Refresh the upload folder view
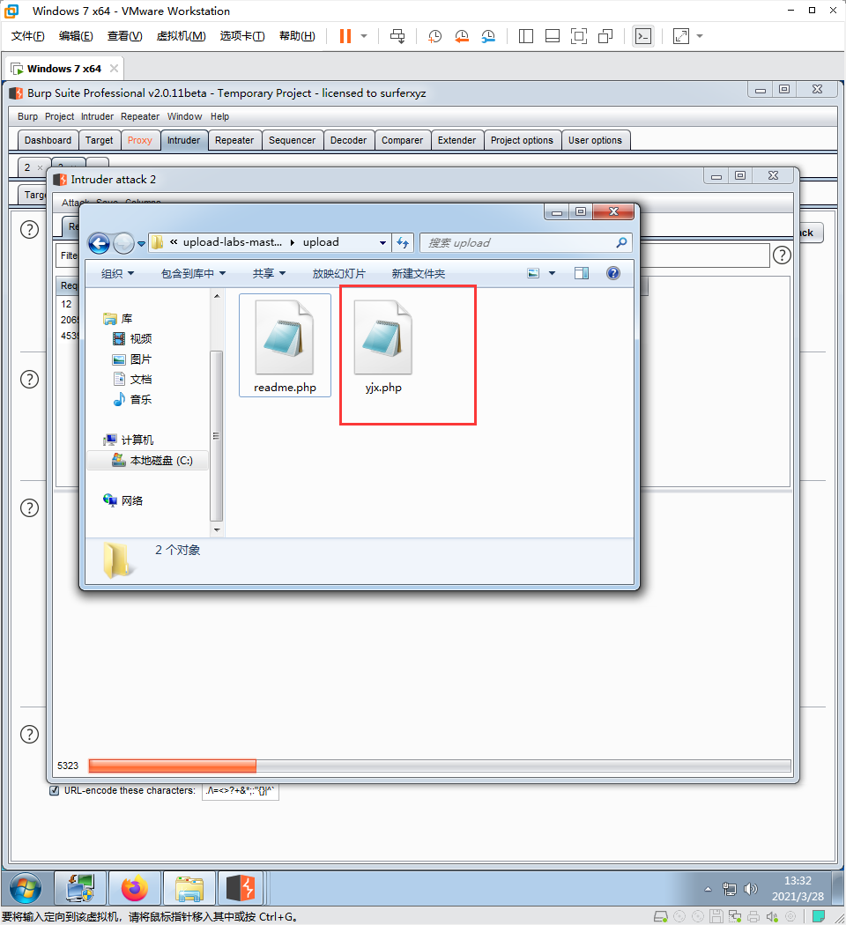This screenshot has height=925, width=846. [404, 241]
